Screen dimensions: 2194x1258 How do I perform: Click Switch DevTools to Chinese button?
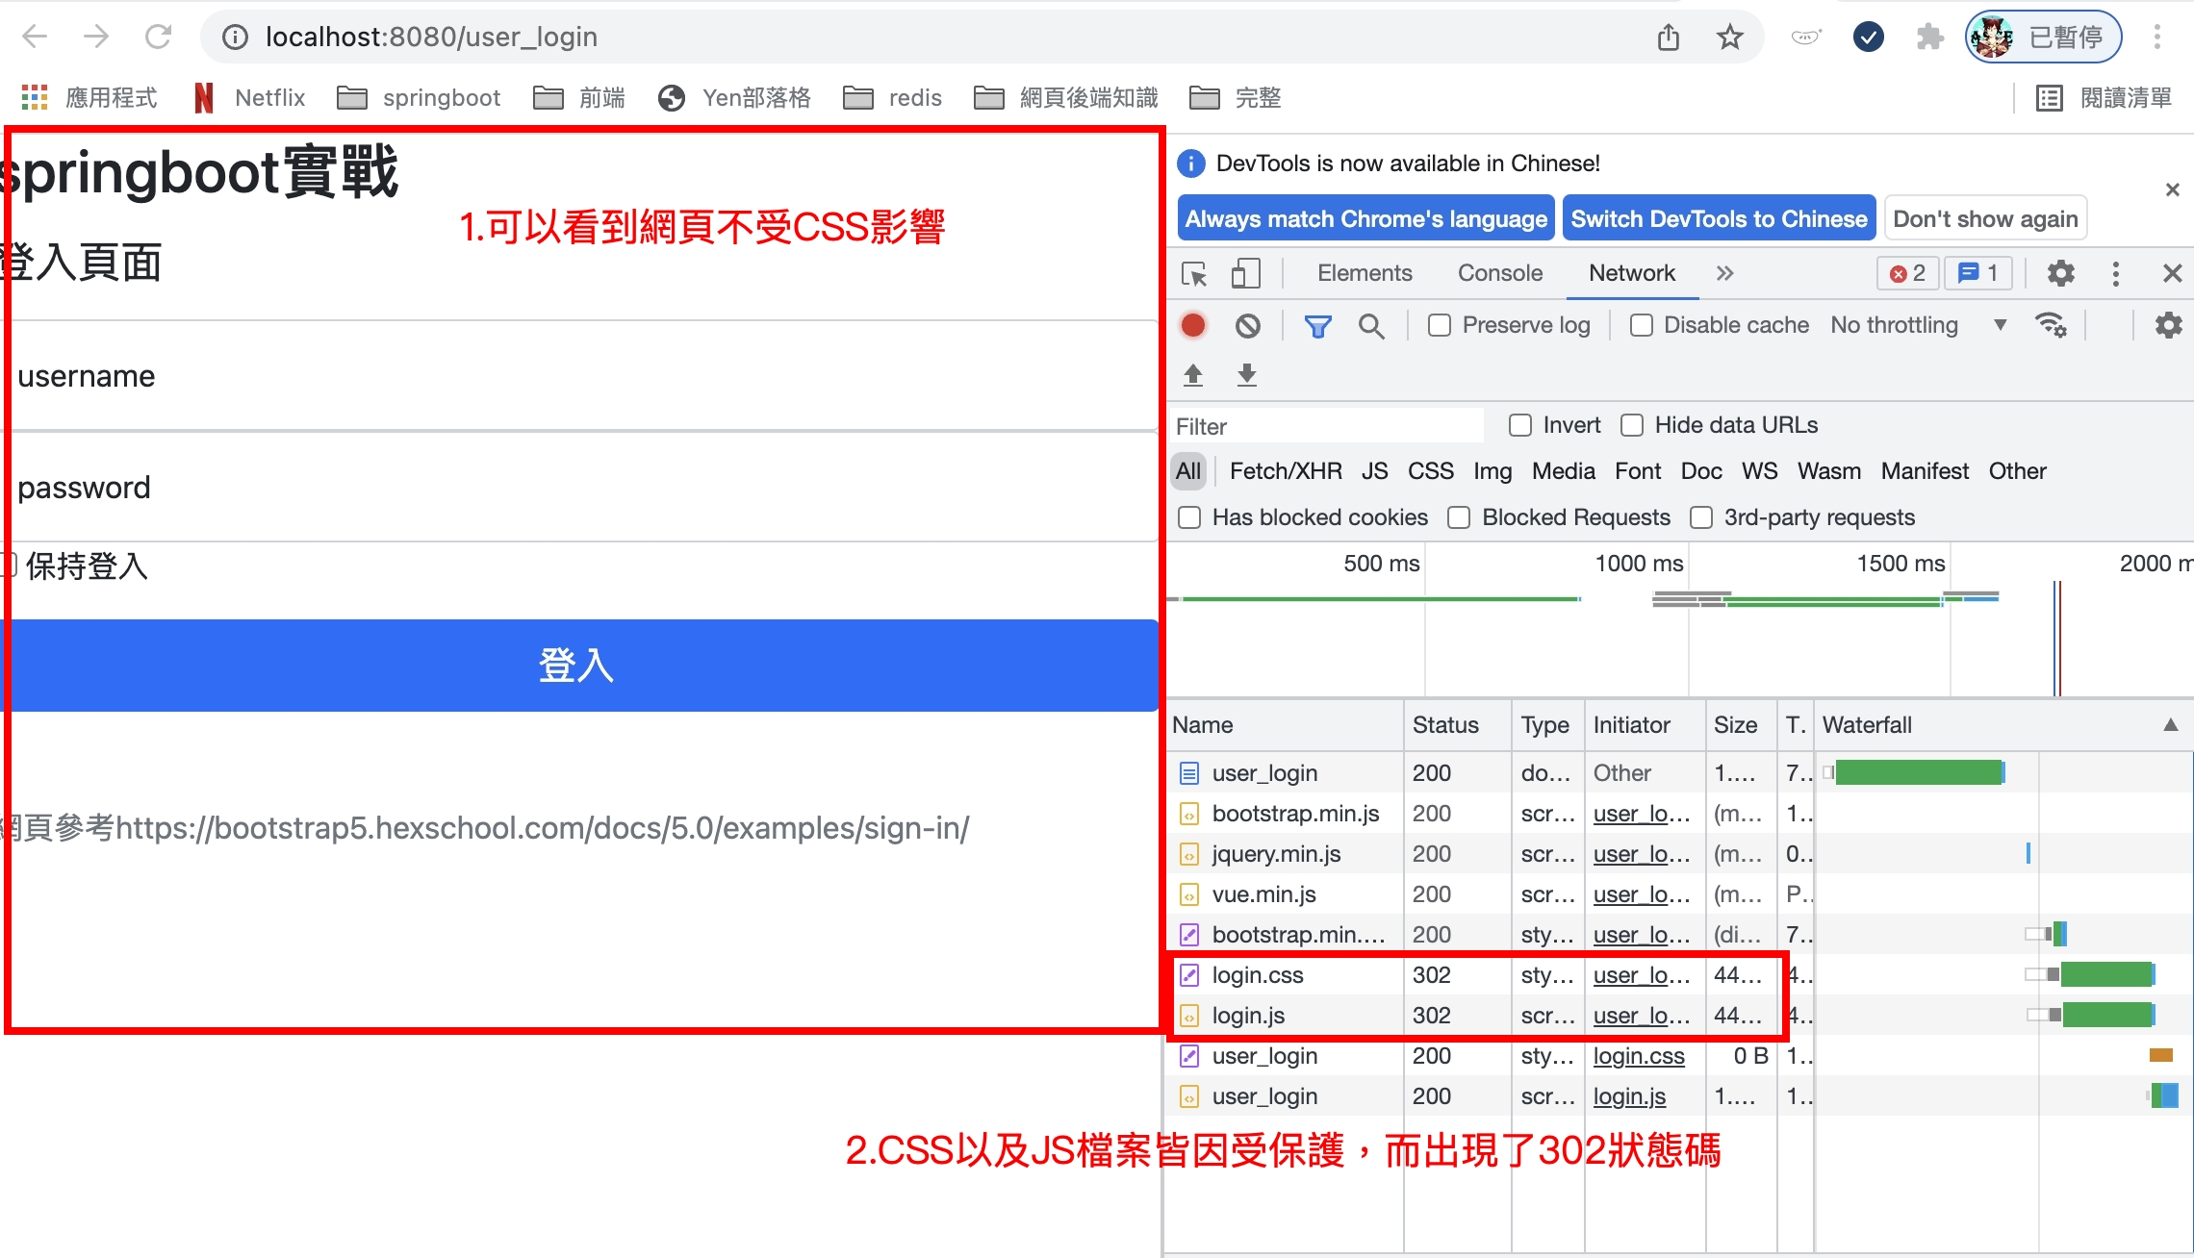click(1719, 219)
